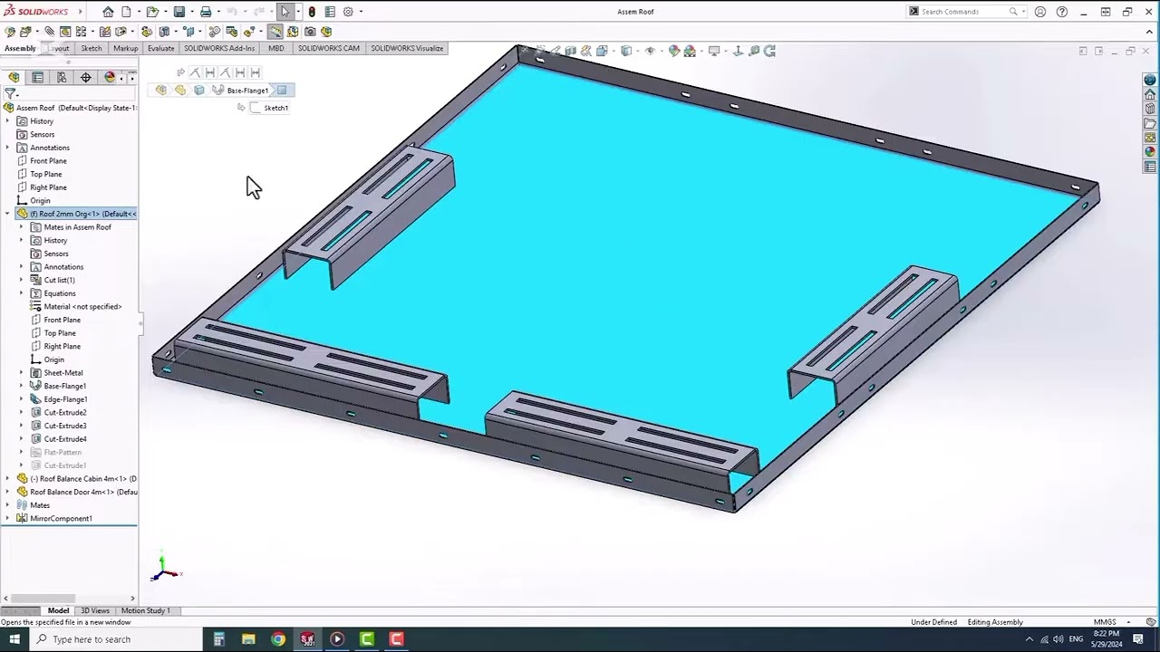Open the Evaluate ribbon tab
Image resolution: width=1160 pixels, height=652 pixels.
tap(160, 48)
